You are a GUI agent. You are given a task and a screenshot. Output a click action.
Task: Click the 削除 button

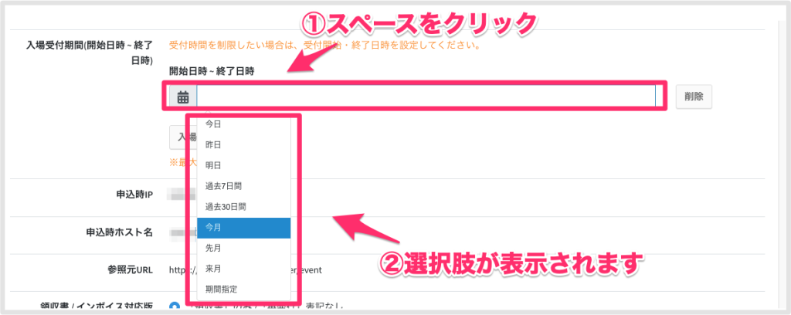point(694,97)
